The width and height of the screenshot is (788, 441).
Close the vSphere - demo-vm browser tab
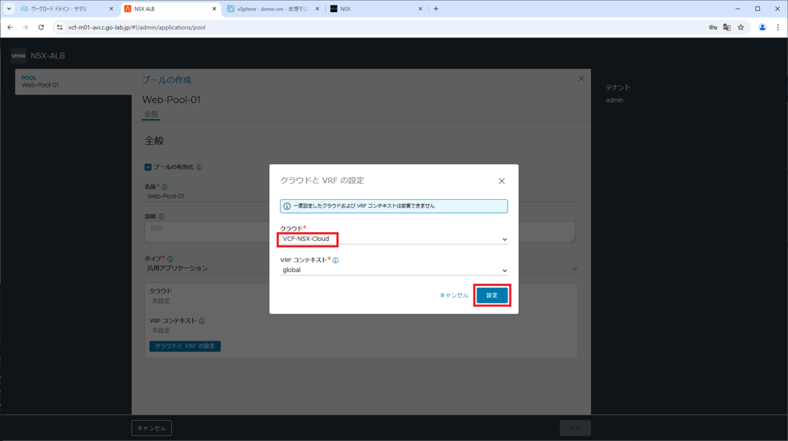(x=317, y=9)
